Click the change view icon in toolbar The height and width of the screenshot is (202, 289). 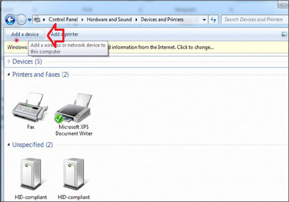coord(283,34)
